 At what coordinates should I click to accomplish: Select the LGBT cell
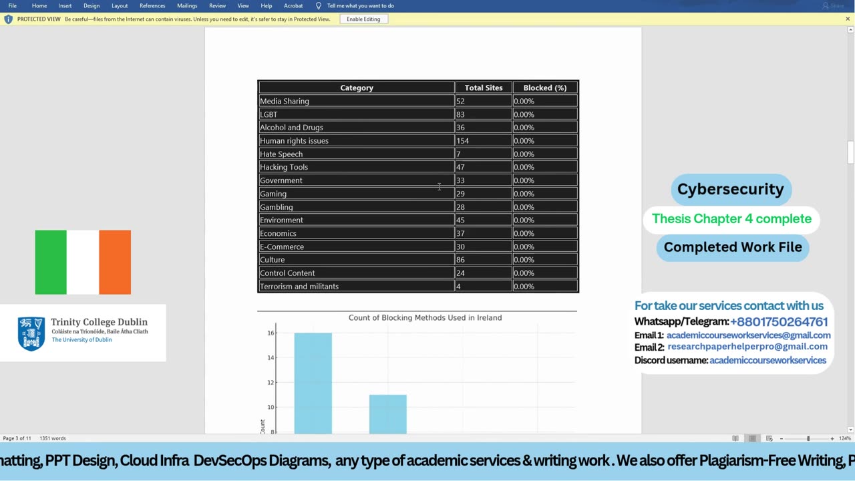tap(357, 114)
